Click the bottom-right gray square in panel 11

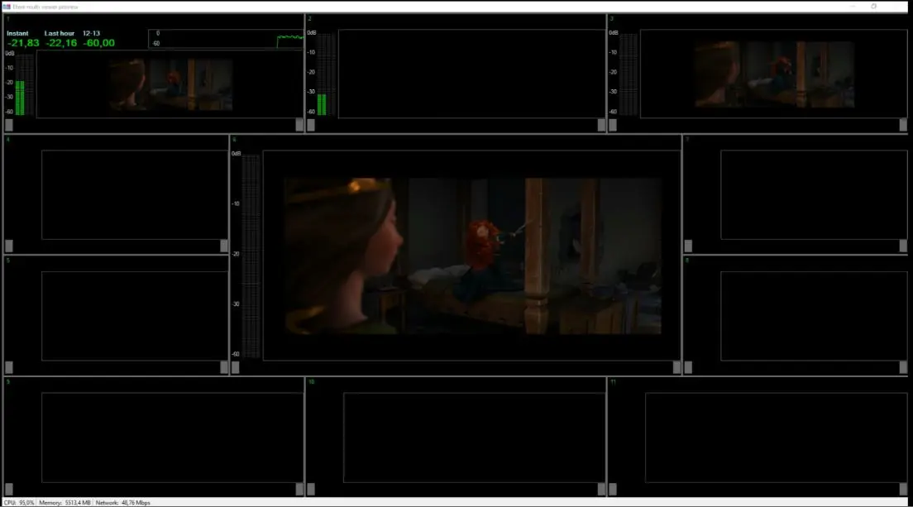[903, 489]
